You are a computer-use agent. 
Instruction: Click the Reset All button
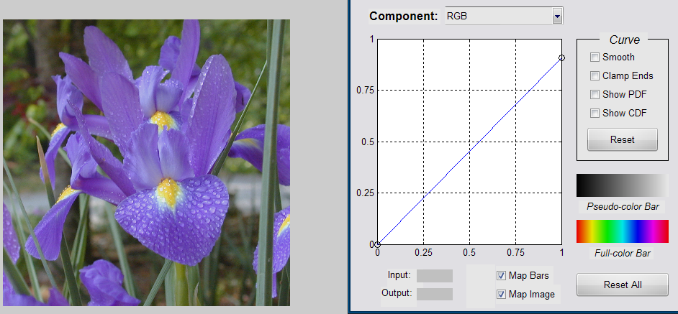click(x=623, y=285)
